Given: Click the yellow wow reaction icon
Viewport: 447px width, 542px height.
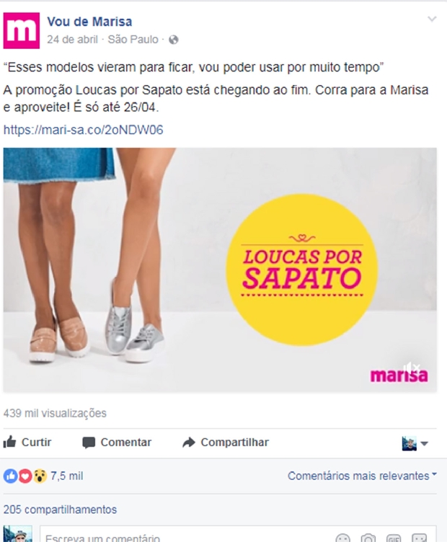Looking at the screenshot, I should click(40, 476).
